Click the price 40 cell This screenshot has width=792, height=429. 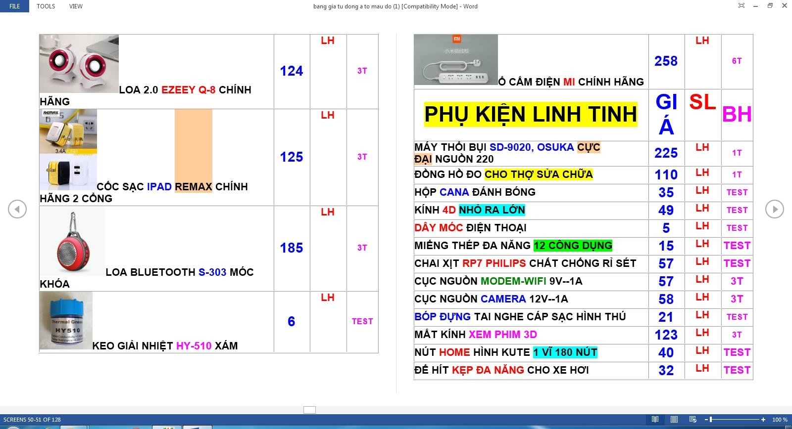666,353
